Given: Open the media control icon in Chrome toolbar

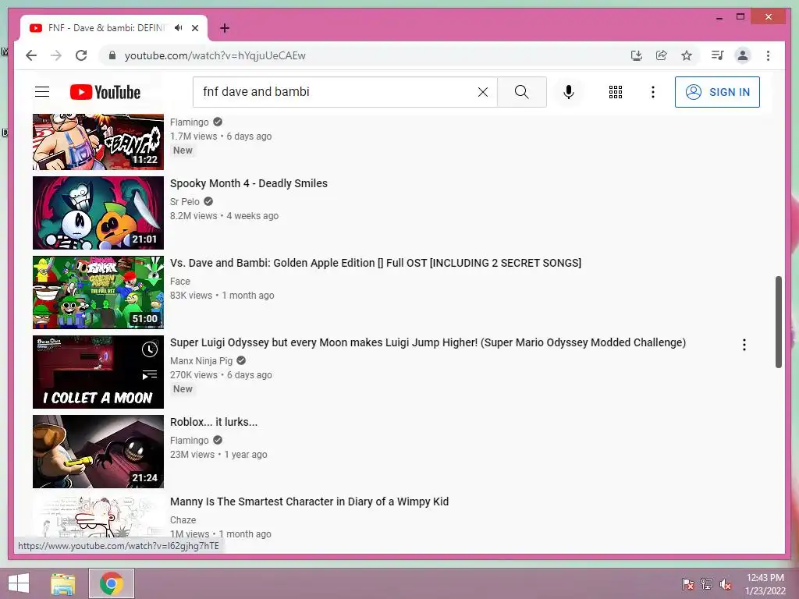Looking at the screenshot, I should click(718, 55).
